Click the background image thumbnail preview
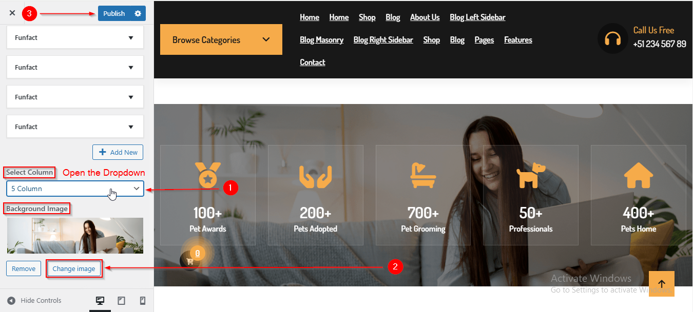The image size is (693, 312). coord(75,236)
